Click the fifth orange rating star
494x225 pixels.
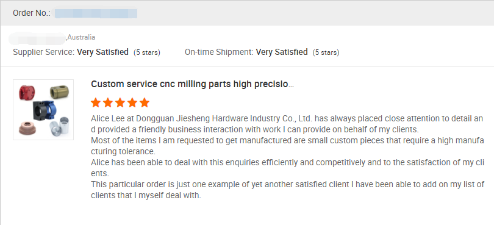145,102
